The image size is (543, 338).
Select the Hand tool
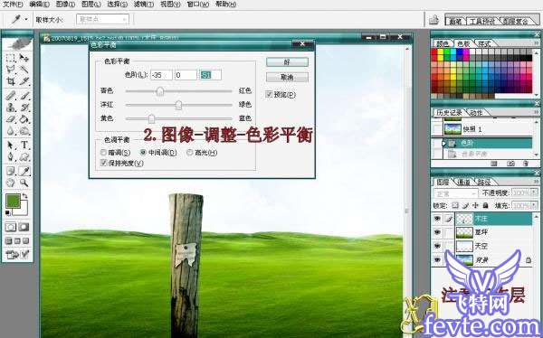pos(11,183)
